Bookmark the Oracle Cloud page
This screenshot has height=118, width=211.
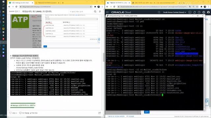[x=197, y=7]
